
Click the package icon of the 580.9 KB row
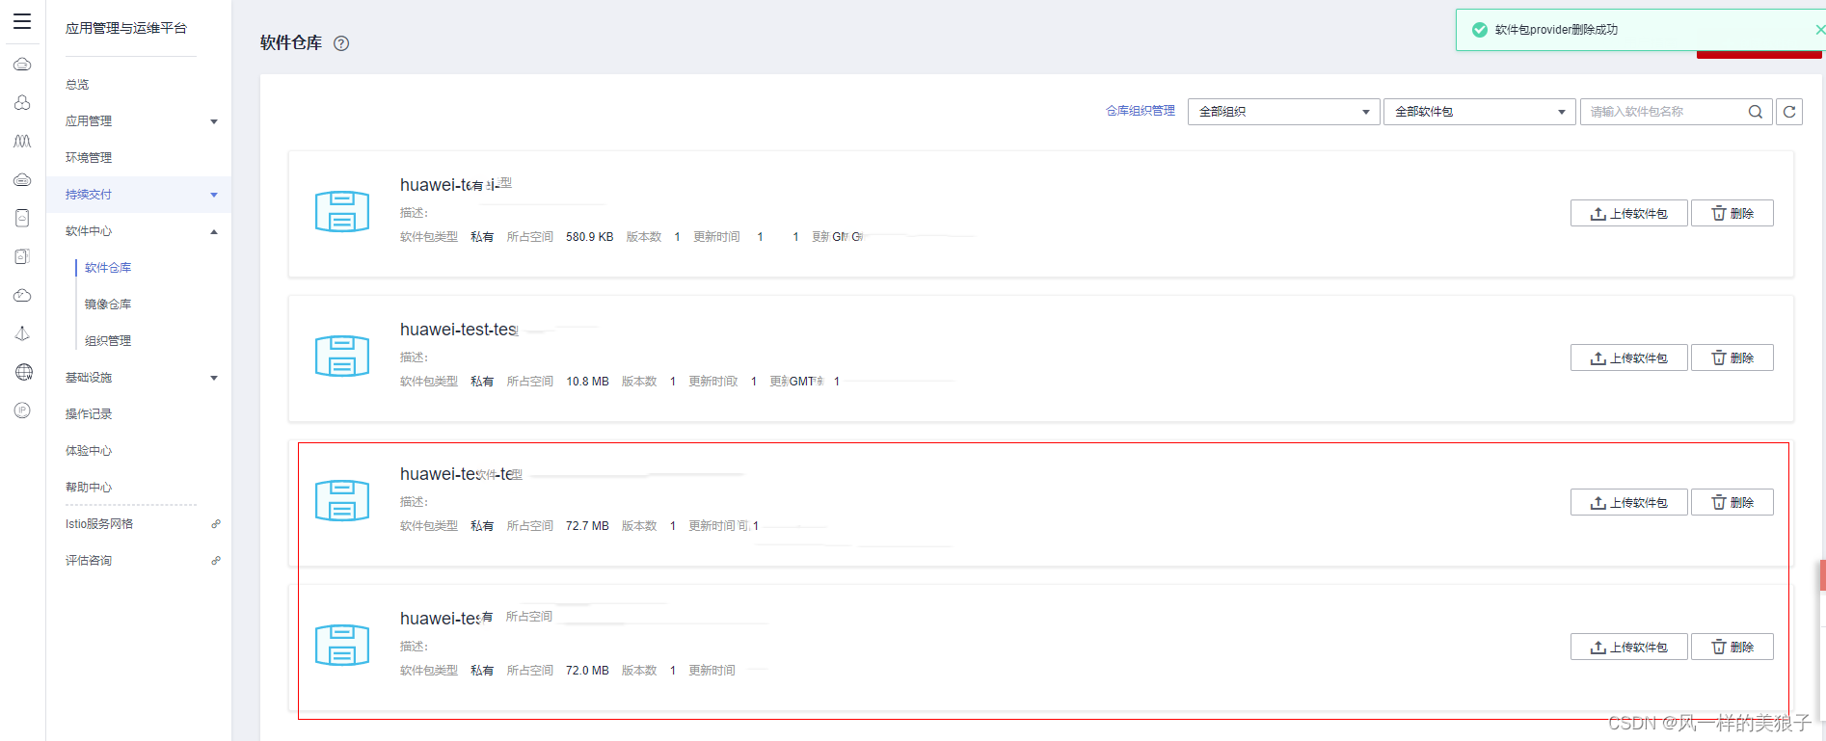coord(342,211)
